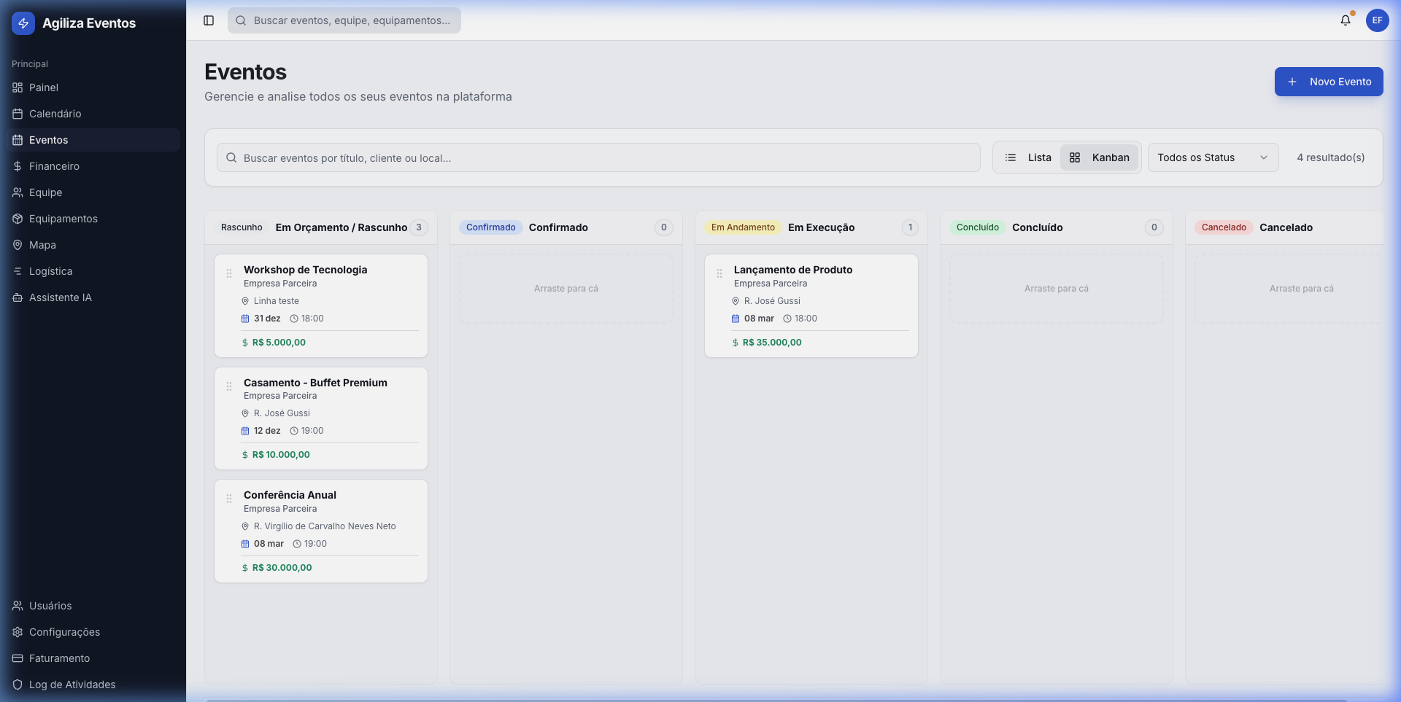Switch to the Eventos menu entry
This screenshot has width=1401, height=702.
click(48, 140)
